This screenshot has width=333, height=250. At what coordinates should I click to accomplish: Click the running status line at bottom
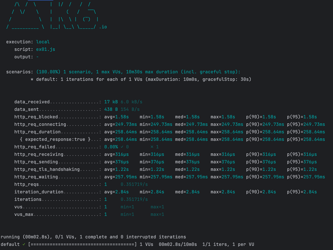click(93, 237)
